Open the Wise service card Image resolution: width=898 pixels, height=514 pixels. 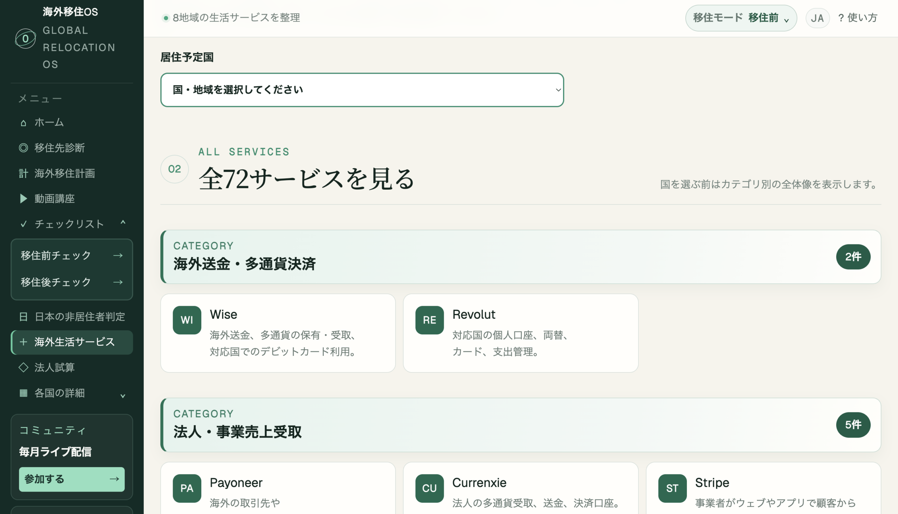point(278,333)
